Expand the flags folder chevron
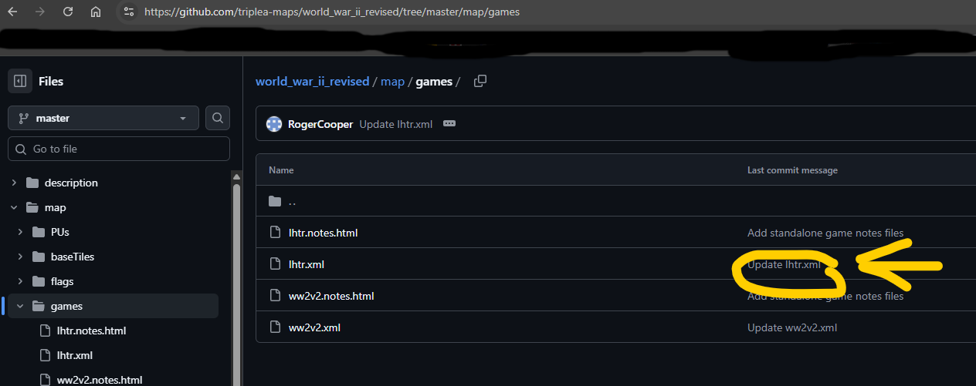 [x=20, y=281]
